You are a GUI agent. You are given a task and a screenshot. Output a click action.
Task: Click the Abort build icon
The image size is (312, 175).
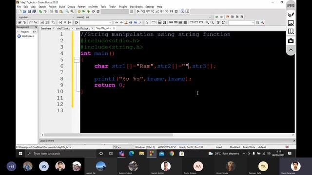[98, 12]
